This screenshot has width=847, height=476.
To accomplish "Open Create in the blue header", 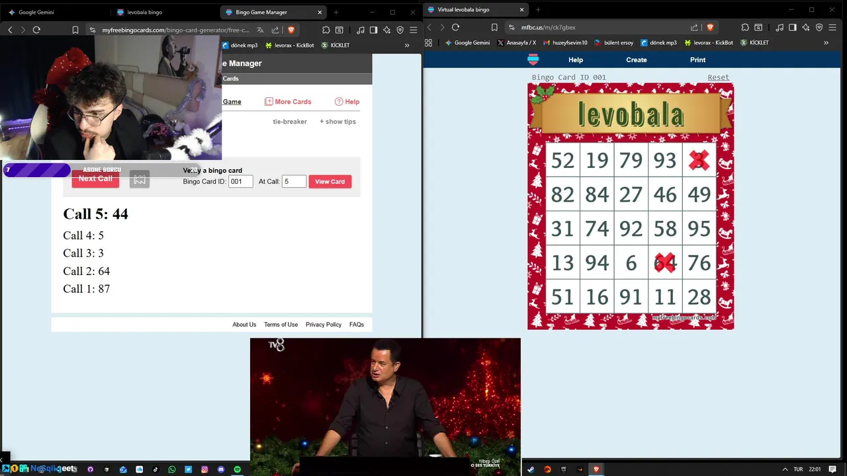I will click(x=637, y=59).
